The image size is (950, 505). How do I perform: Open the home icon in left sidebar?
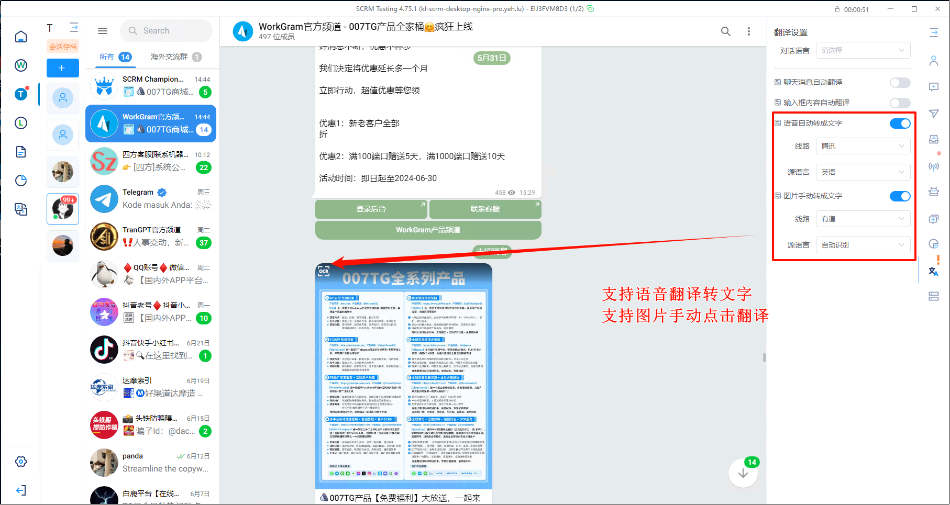[21, 37]
